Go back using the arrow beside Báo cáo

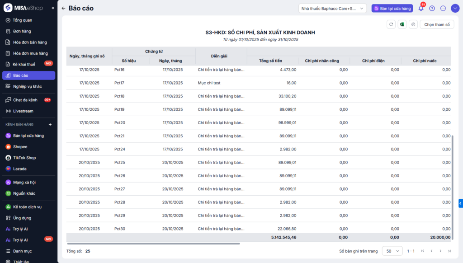(63, 8)
